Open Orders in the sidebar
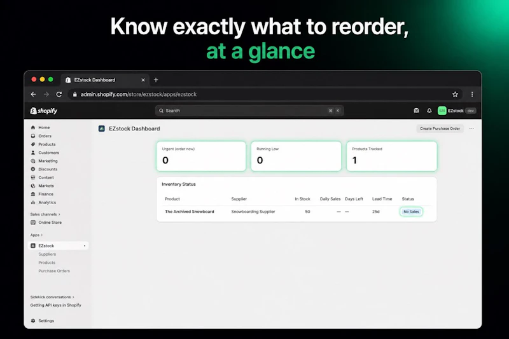 (x=45, y=136)
